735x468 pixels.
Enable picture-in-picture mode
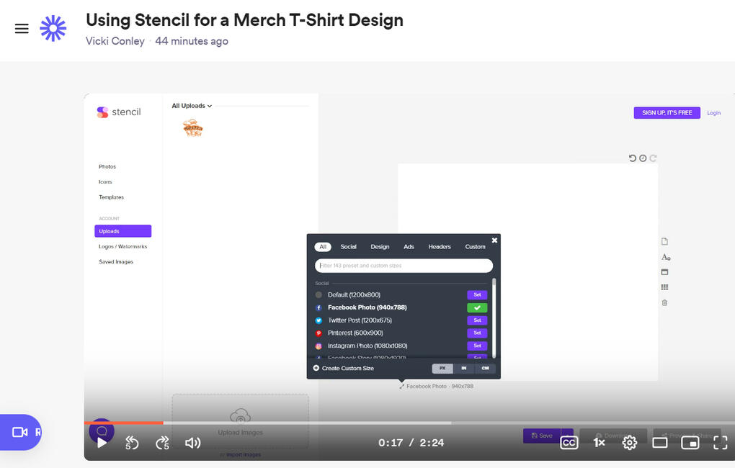click(690, 443)
